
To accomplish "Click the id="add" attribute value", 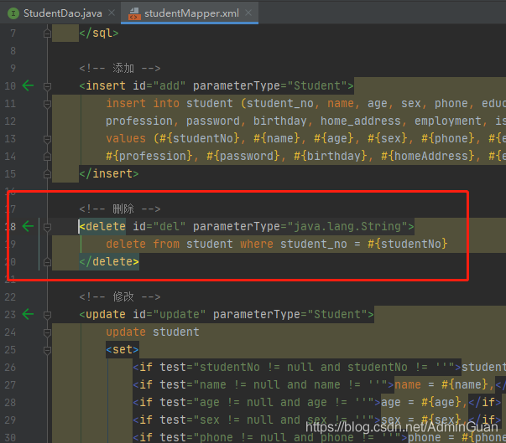I will (x=170, y=86).
